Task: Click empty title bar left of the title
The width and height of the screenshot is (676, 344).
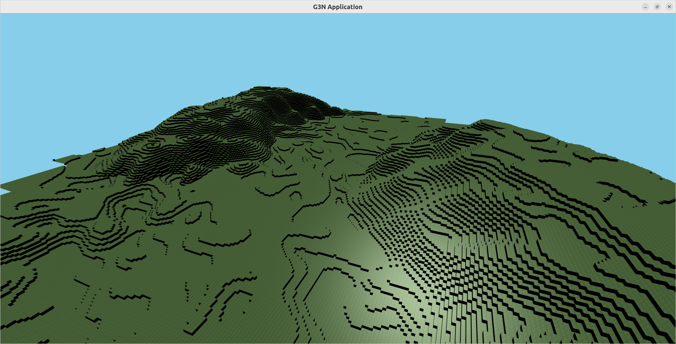Action: pyautogui.click(x=141, y=7)
